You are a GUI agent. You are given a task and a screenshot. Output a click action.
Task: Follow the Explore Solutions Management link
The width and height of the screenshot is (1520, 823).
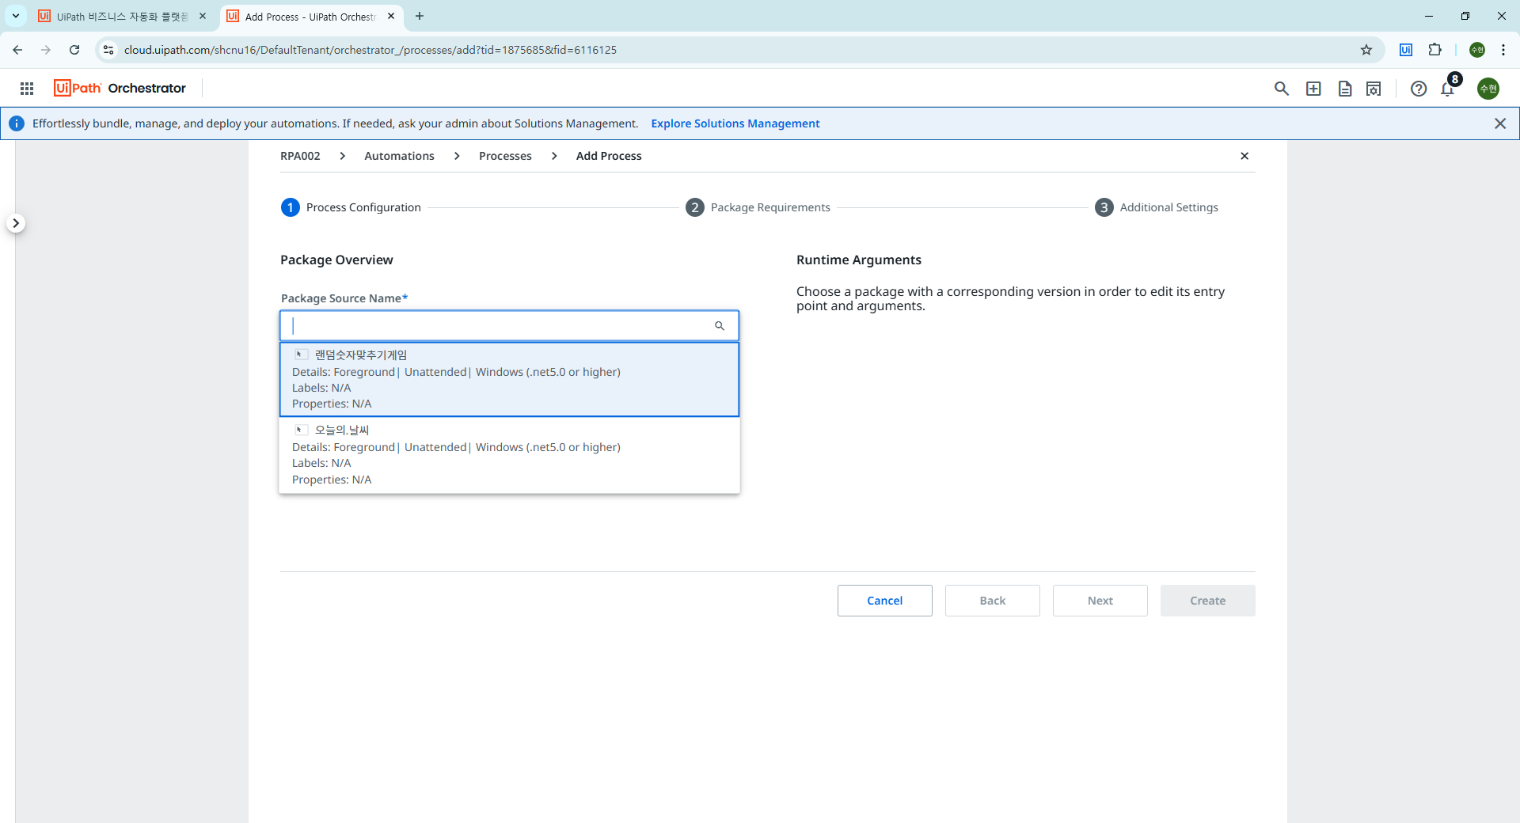tap(735, 123)
